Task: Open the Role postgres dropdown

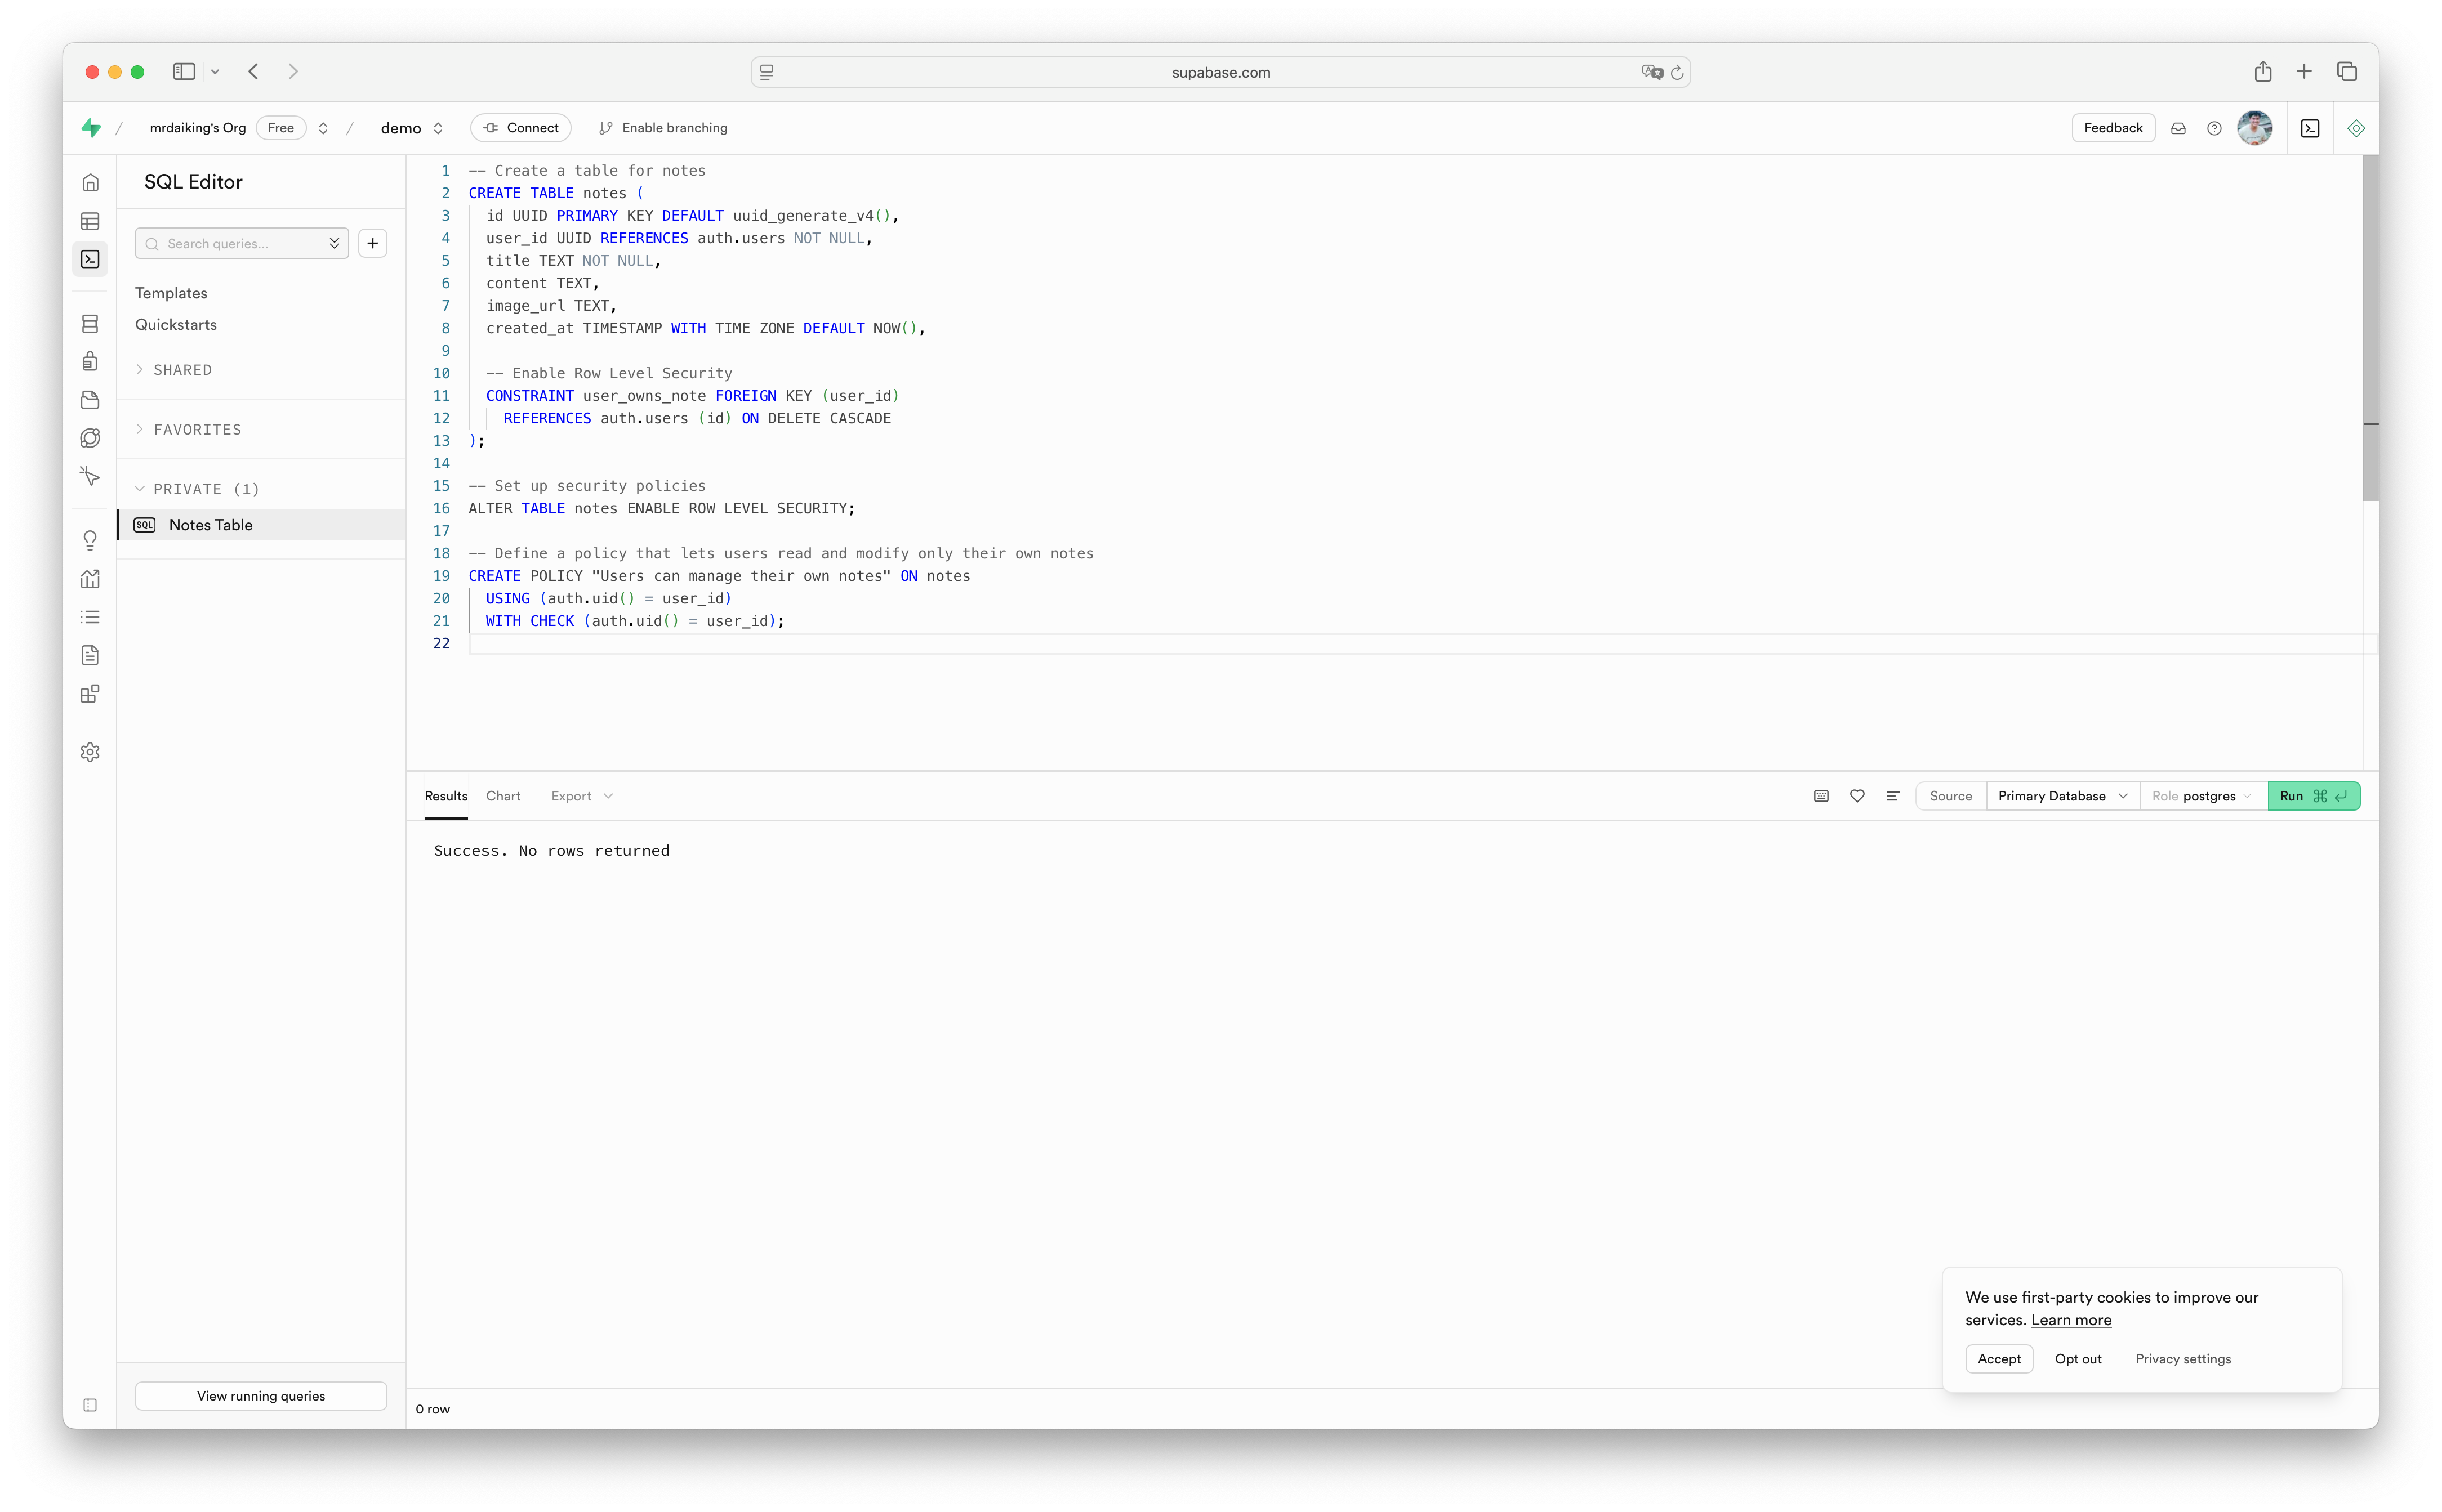Action: (x=2202, y=796)
